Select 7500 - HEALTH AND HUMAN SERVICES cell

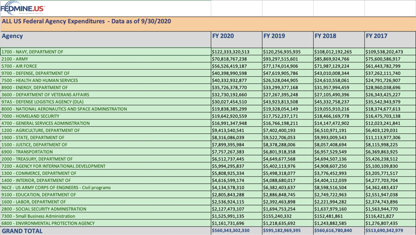[106, 80]
